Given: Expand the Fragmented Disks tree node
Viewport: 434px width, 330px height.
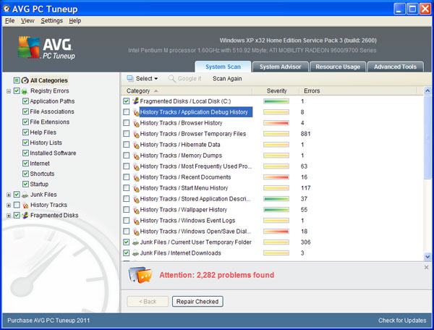Looking at the screenshot, I should coord(9,216).
